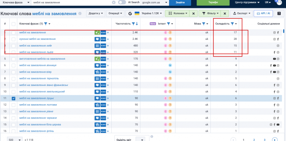Open the Операції dropdown

tap(115, 13)
